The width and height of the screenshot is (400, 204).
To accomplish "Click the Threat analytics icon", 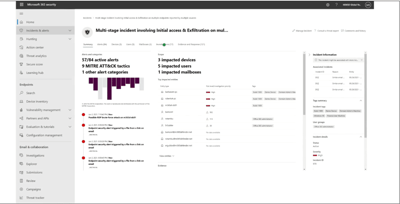I will tap(22, 56).
